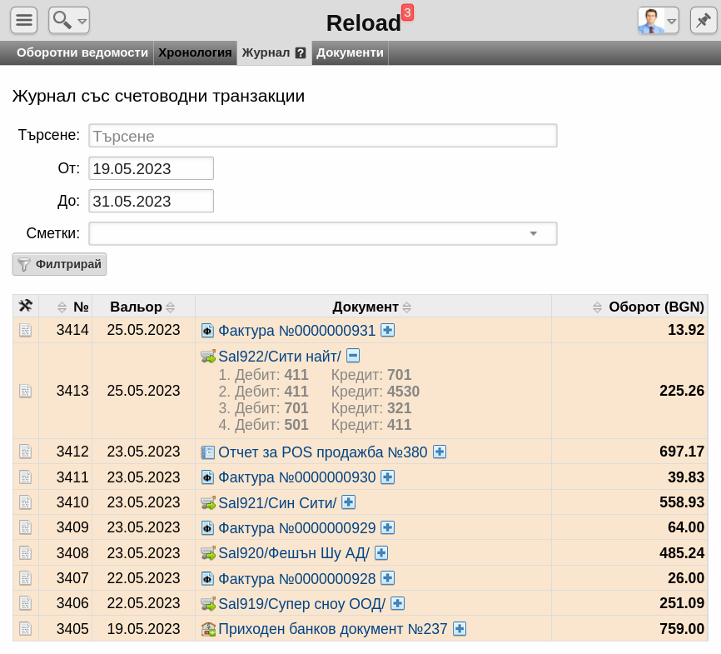Open record icon for row 3408
The width and height of the screenshot is (721, 654).
click(25, 552)
